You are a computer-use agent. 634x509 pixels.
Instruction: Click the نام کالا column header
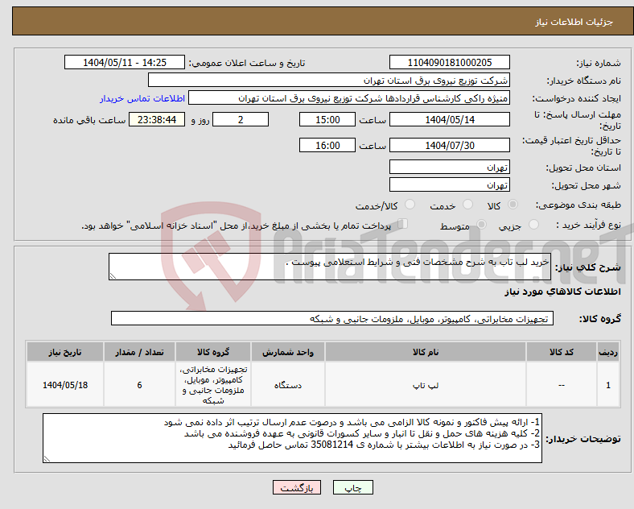click(x=426, y=352)
